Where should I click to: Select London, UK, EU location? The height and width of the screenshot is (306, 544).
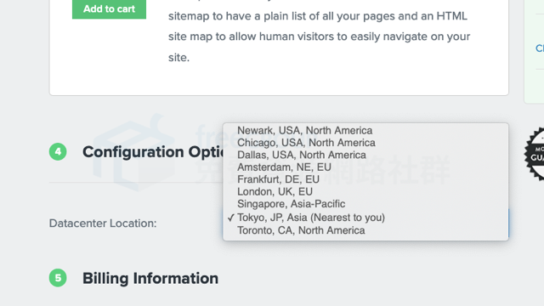[x=365, y=191]
